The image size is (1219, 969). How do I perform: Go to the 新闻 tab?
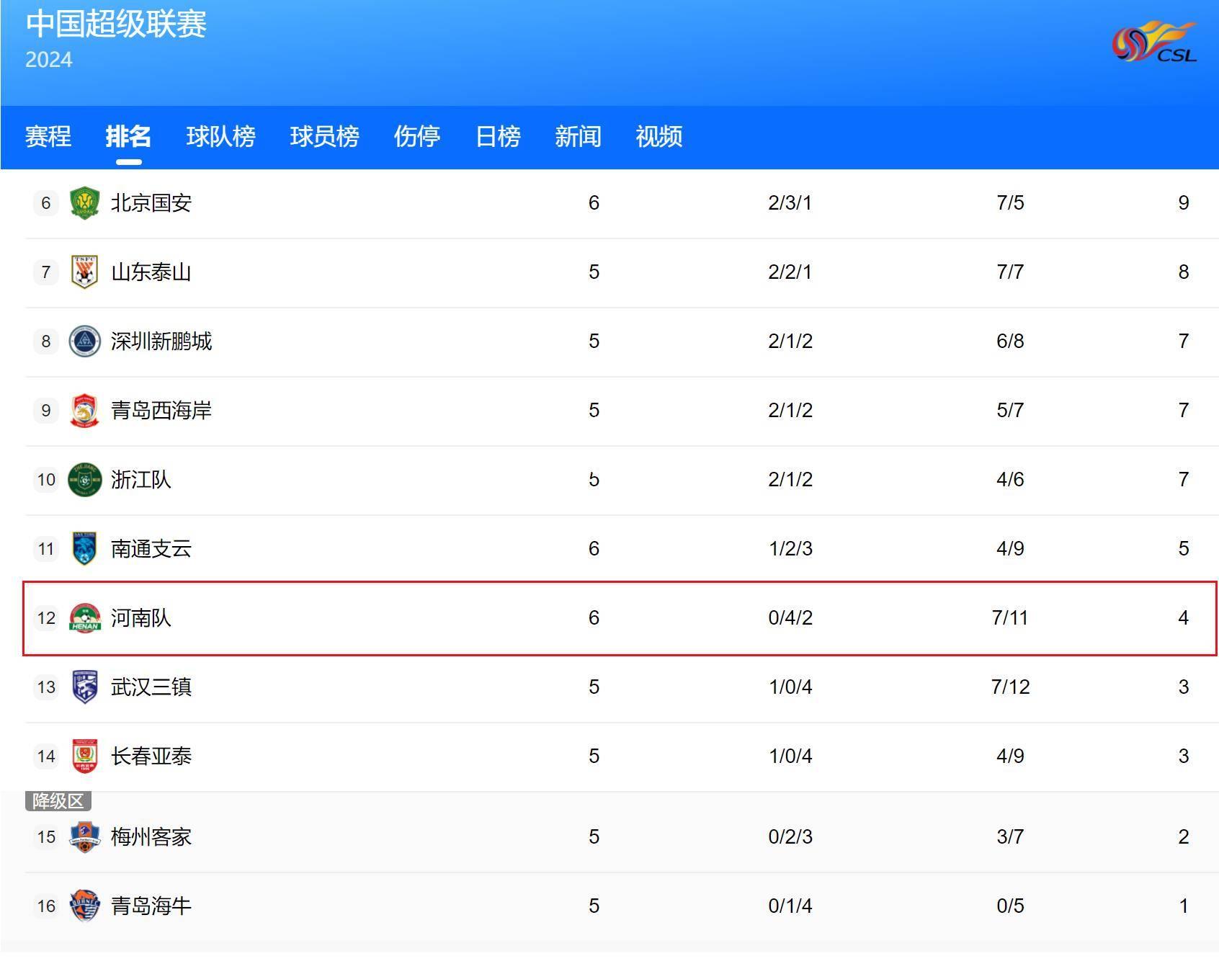pyautogui.click(x=578, y=136)
